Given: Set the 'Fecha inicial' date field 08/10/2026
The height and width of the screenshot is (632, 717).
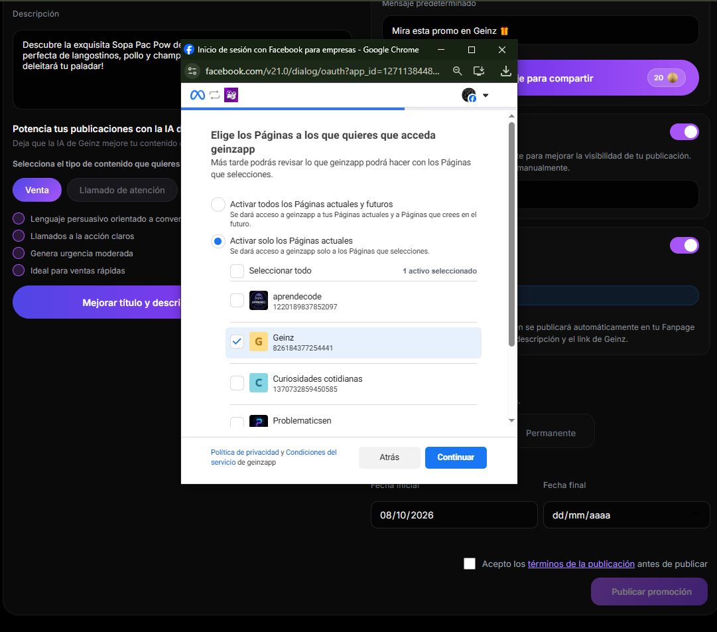Looking at the screenshot, I should click(454, 515).
